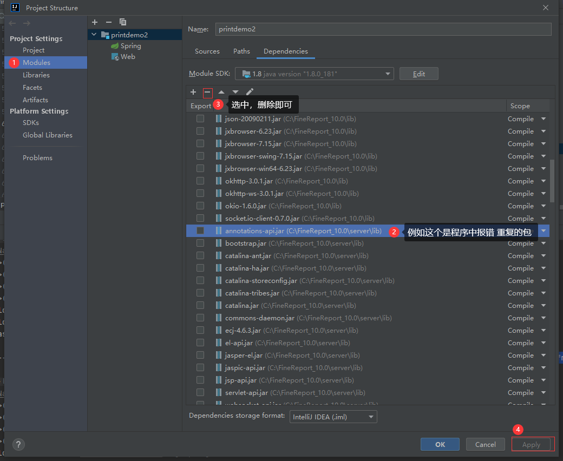563x461 pixels.
Task: Check Export box for catalina-ant.jar
Action: click(x=200, y=255)
